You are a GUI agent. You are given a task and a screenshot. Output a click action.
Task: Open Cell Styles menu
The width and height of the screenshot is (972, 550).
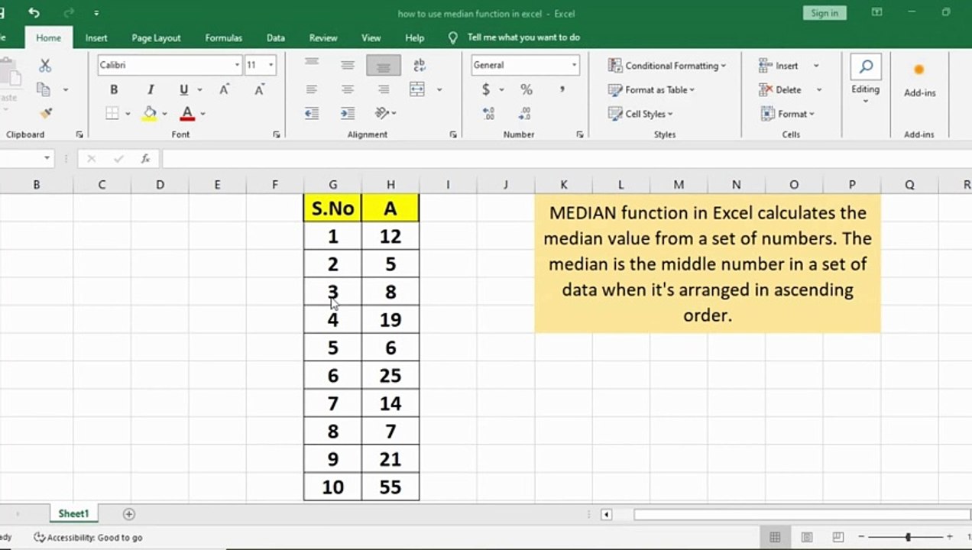click(640, 114)
